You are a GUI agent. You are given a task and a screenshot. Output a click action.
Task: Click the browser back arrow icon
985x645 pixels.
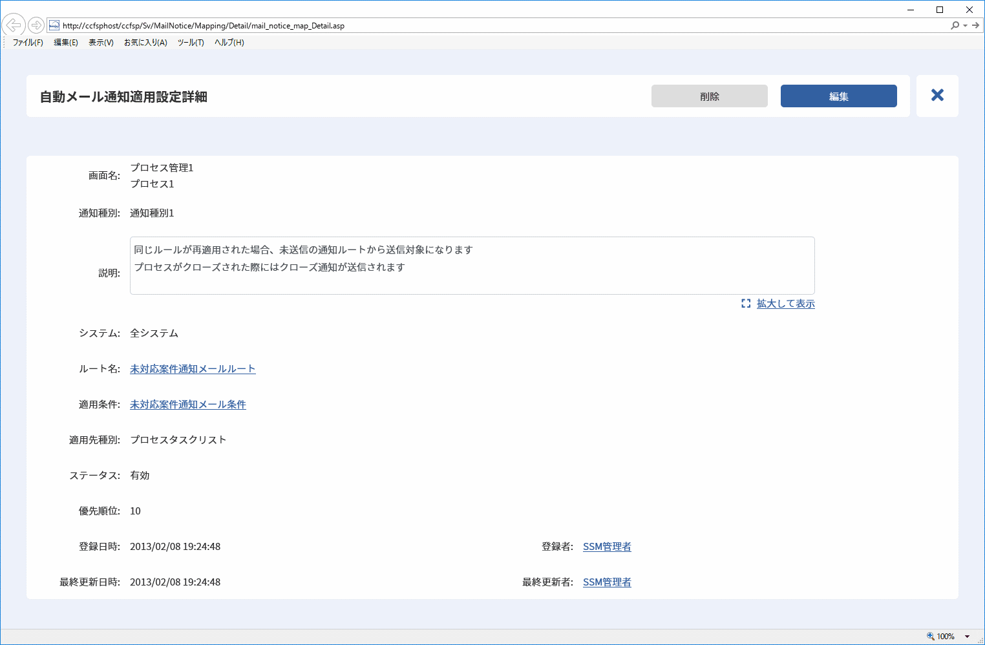[14, 25]
